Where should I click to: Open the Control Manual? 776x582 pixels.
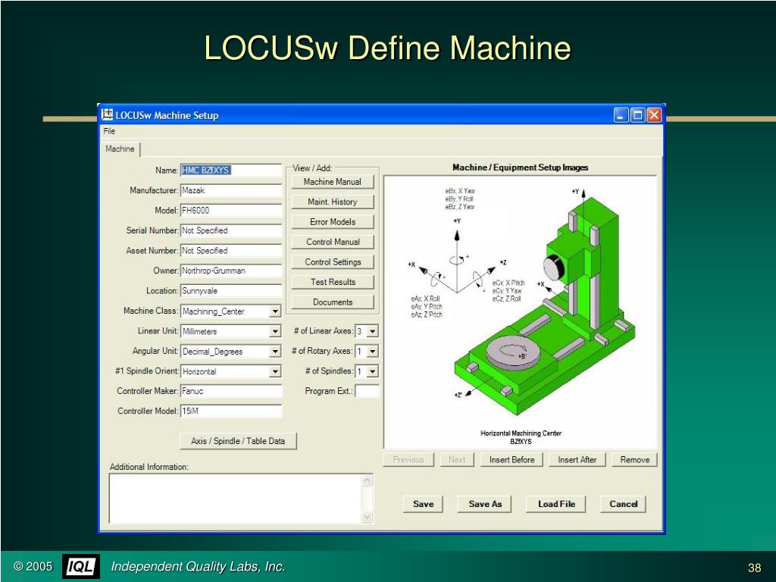click(333, 242)
